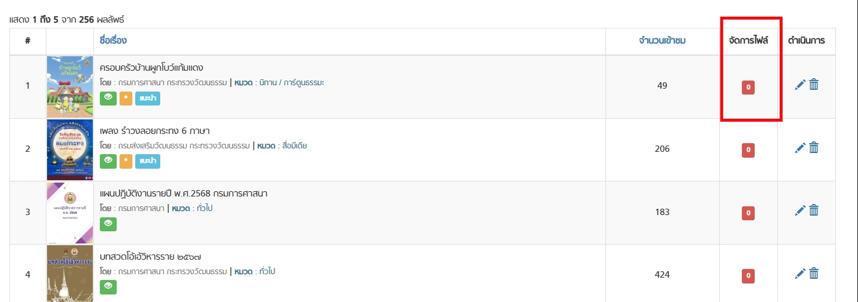Open file manager red badge in row 1

pos(748,88)
